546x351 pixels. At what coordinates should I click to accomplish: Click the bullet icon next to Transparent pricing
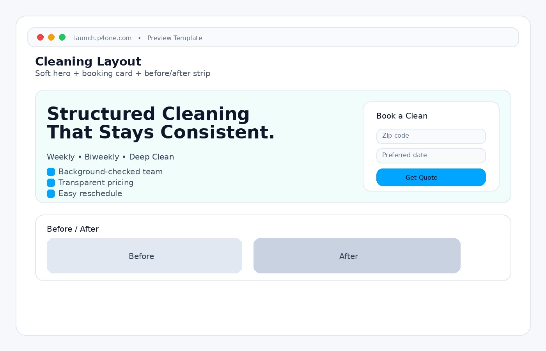[51, 183]
